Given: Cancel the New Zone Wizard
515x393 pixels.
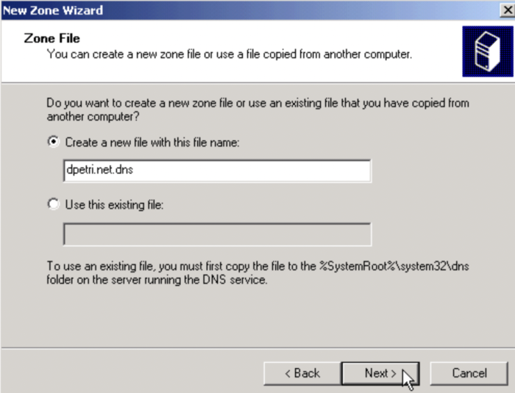Looking at the screenshot, I should tap(469, 373).
